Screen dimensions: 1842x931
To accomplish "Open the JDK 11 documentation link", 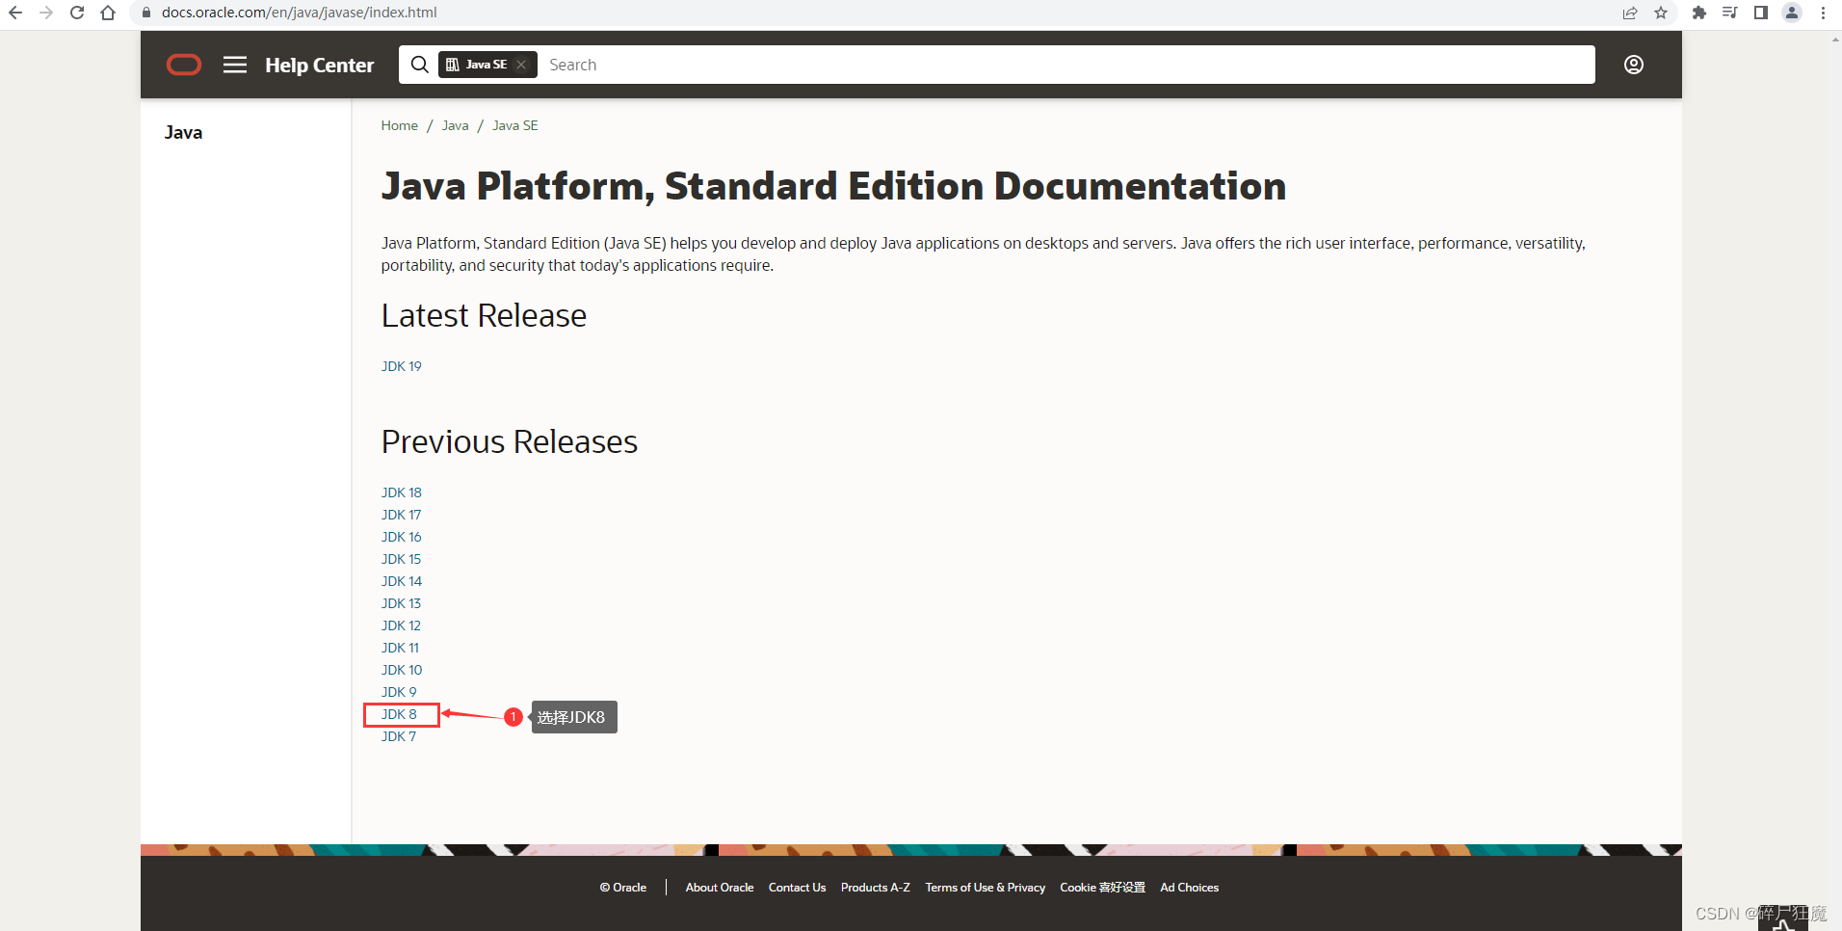I will (400, 648).
